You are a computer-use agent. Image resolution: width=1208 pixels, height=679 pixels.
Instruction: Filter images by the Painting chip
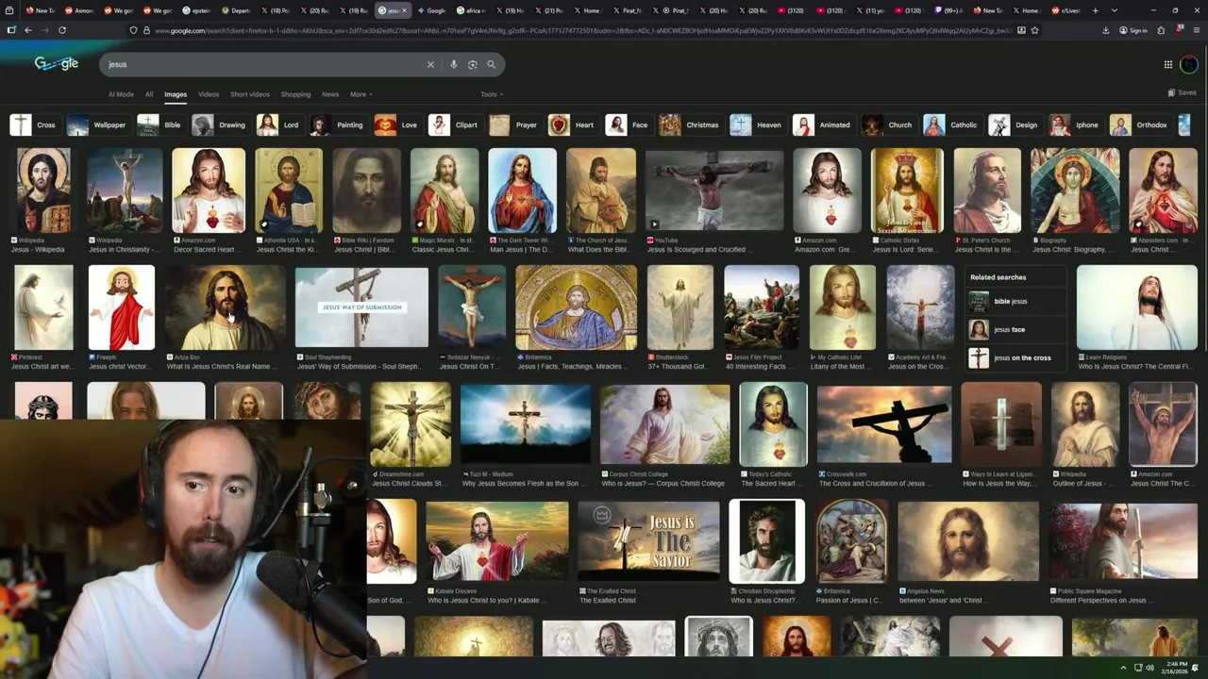click(x=338, y=124)
